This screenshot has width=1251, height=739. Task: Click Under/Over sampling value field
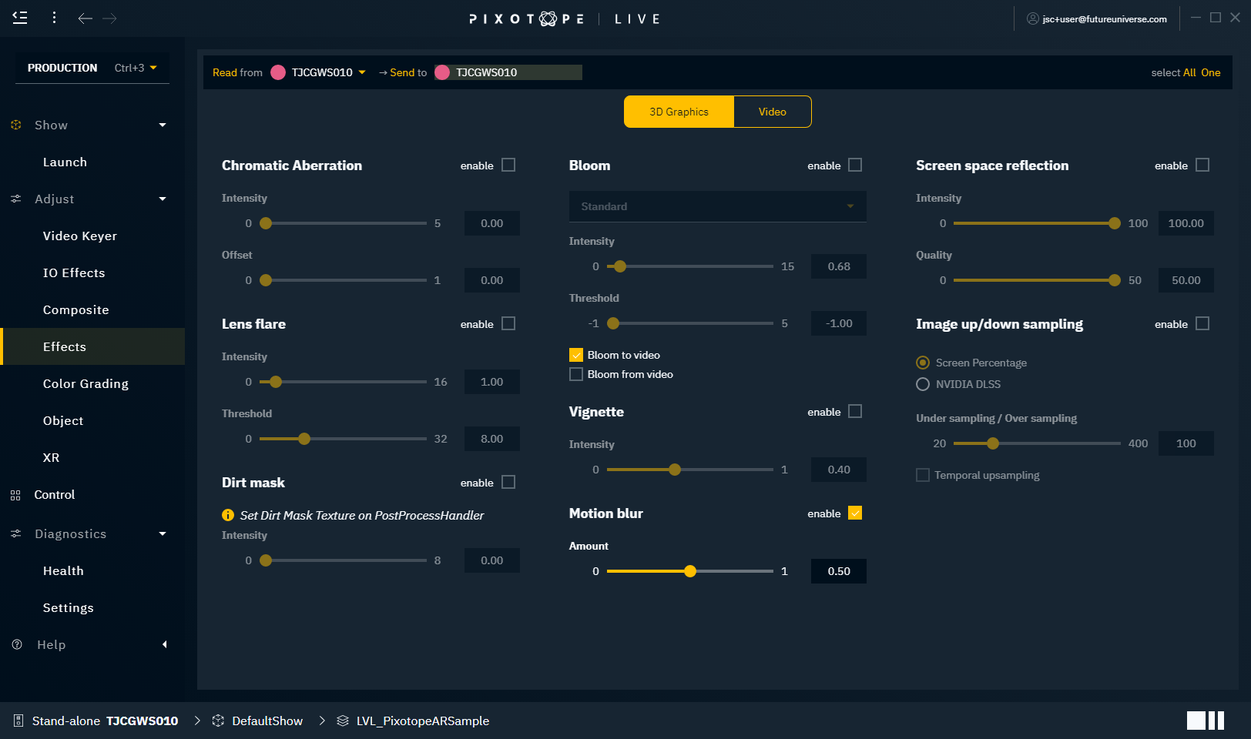(1186, 443)
